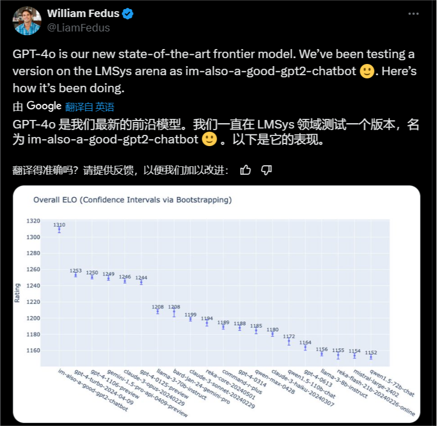
Task: Click the thumbs up feedback icon
Action: point(245,170)
